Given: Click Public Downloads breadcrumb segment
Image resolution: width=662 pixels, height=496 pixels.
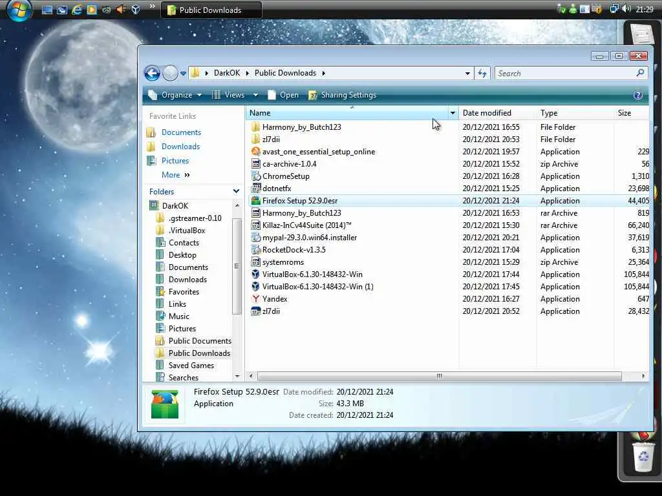Looking at the screenshot, I should (x=285, y=73).
